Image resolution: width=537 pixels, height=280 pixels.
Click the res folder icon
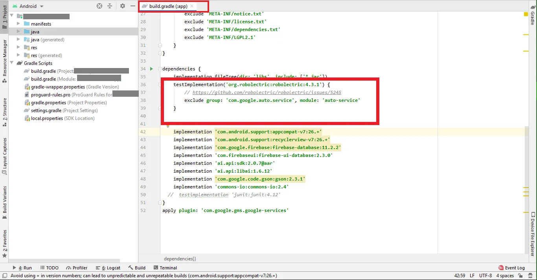pyautogui.click(x=27, y=47)
